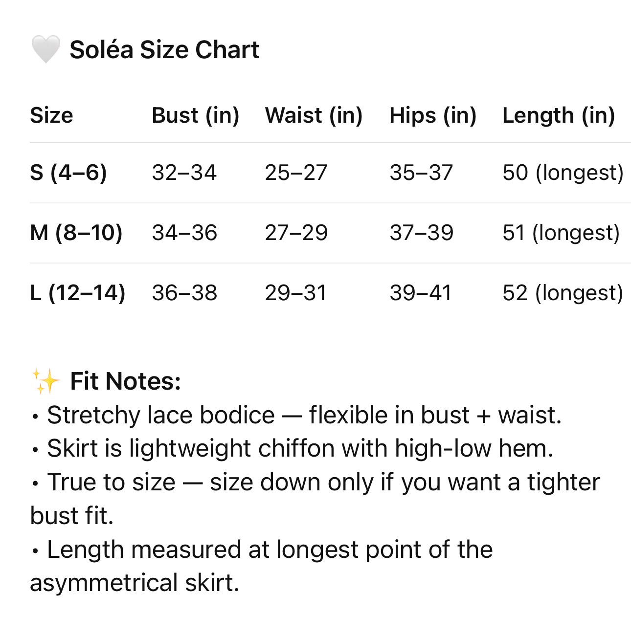
Task: Choose the M (8–10) size row label
Action: click(x=76, y=233)
